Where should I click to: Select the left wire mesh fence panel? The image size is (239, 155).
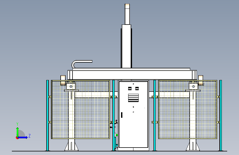click(80, 109)
